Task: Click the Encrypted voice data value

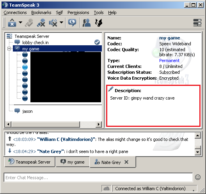Action: (x=169, y=78)
